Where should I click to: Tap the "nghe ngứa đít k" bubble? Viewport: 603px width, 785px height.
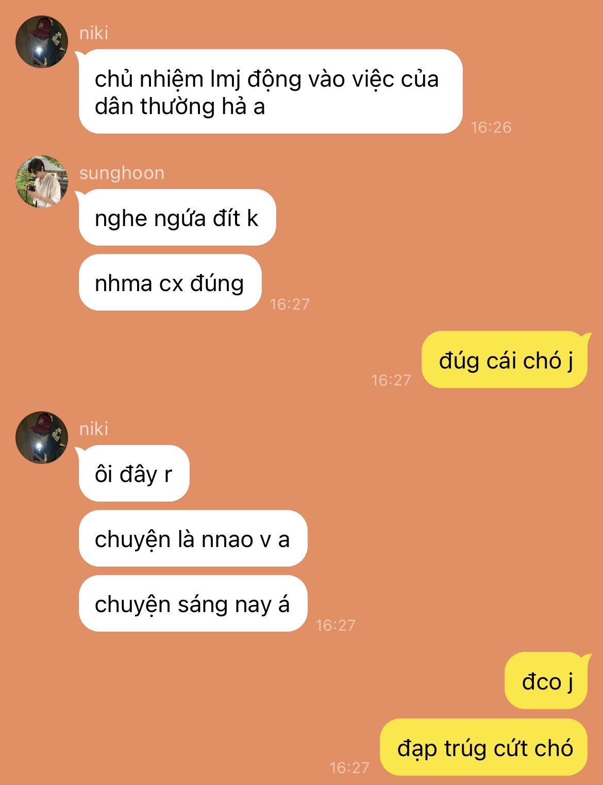(177, 218)
